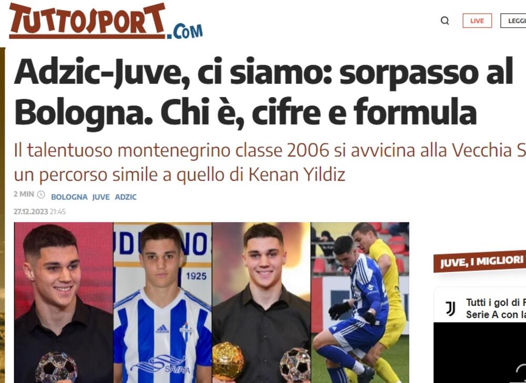
Task: Click the black video player area
Action: 480,353
